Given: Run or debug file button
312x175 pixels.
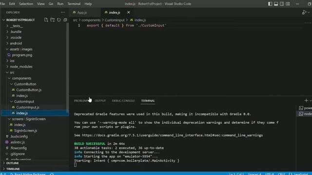Looking at the screenshot, I should point(304,12).
